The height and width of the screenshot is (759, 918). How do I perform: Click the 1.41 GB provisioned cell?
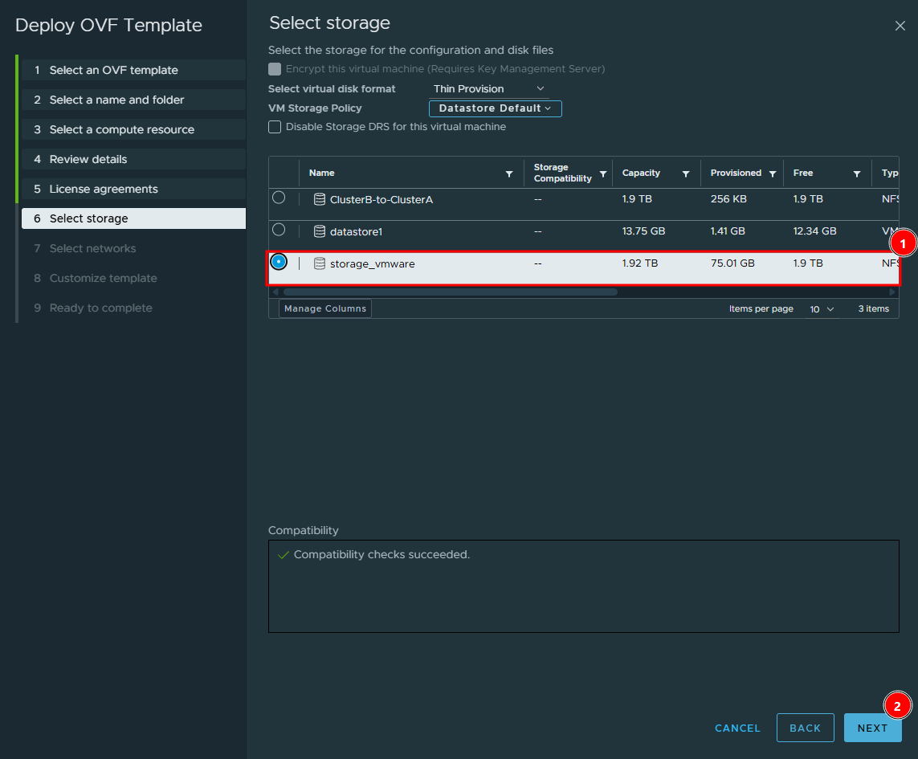728,231
